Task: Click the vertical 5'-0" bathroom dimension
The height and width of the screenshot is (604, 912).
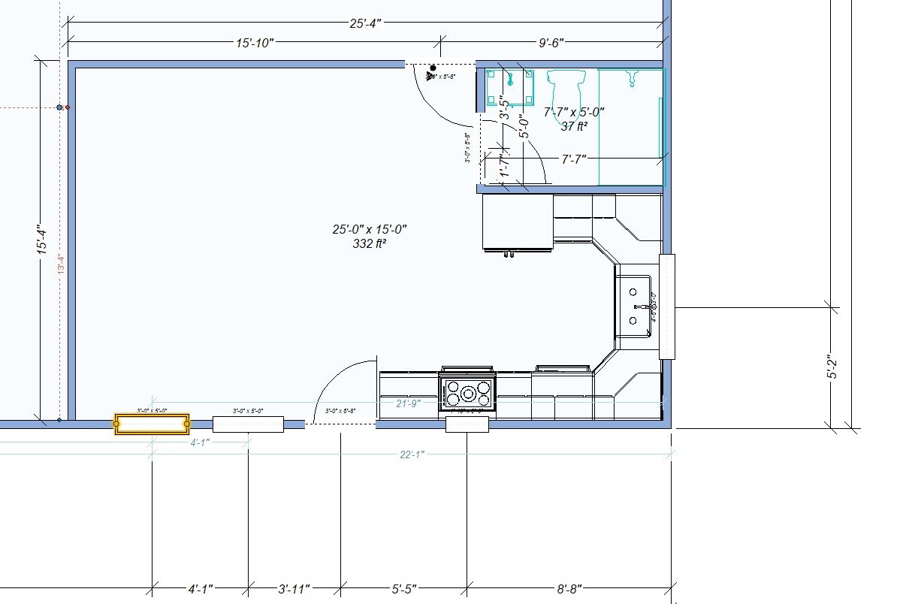Action: (525, 126)
